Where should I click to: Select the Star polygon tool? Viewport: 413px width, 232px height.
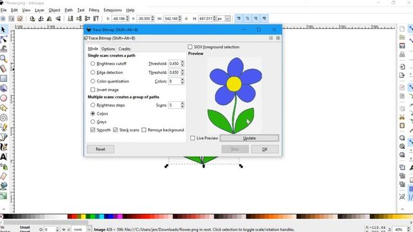(x=3, y=108)
